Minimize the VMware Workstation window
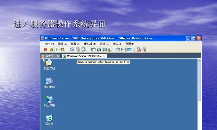 pos(188,38)
